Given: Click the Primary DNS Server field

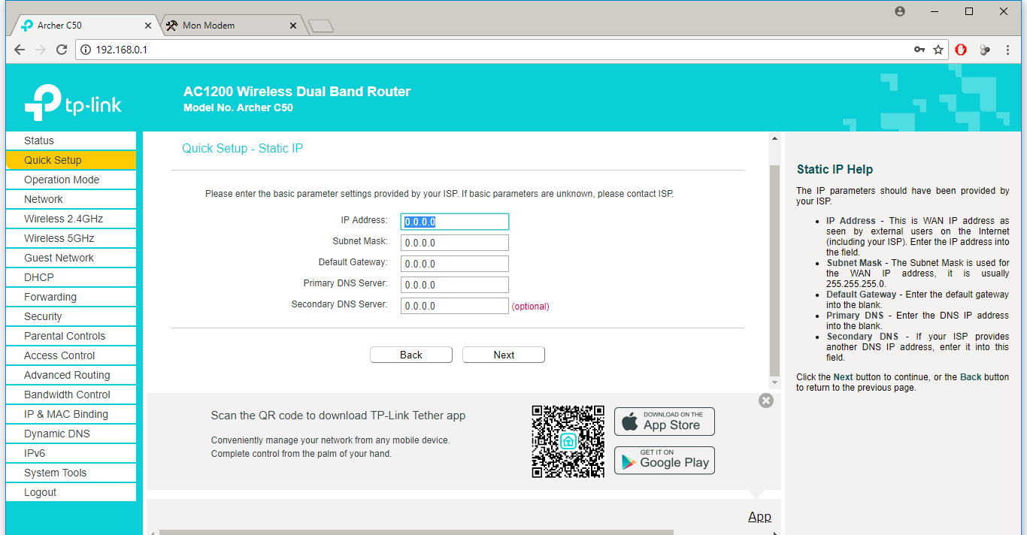Looking at the screenshot, I should [454, 285].
